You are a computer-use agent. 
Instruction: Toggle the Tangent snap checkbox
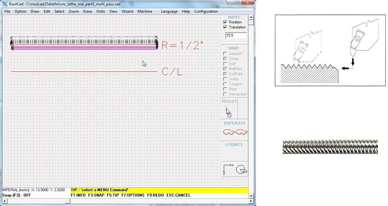(225, 84)
